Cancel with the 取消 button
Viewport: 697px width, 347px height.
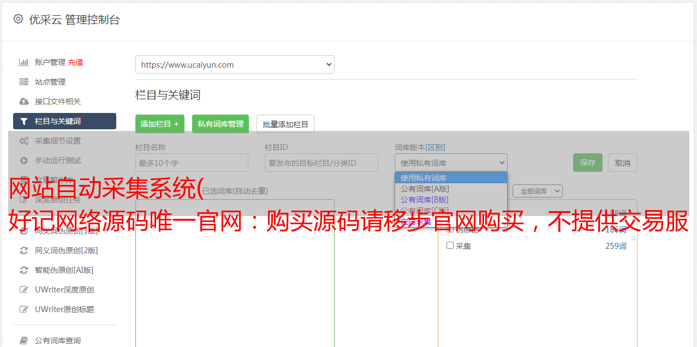tap(623, 163)
